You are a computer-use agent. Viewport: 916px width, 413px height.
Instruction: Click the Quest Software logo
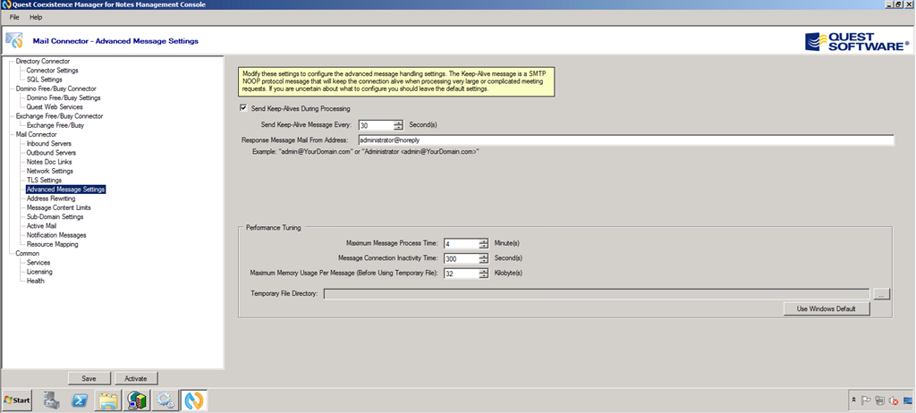857,41
